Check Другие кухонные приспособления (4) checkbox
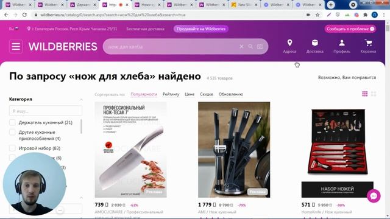This screenshot has height=219, width=390. (12, 132)
